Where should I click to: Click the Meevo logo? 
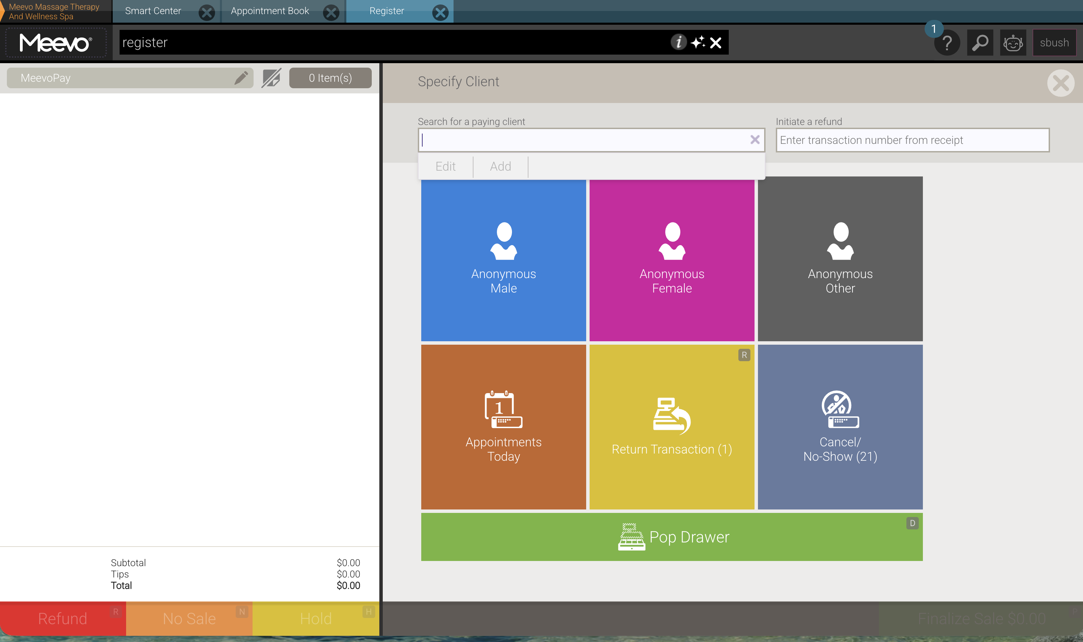[x=55, y=43]
